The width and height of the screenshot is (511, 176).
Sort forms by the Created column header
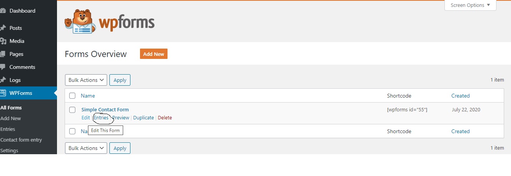point(461,96)
